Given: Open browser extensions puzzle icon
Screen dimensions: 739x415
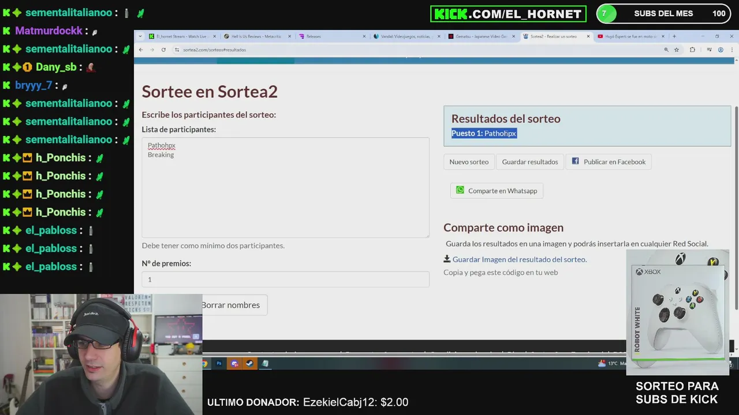Looking at the screenshot, I should 692,50.
